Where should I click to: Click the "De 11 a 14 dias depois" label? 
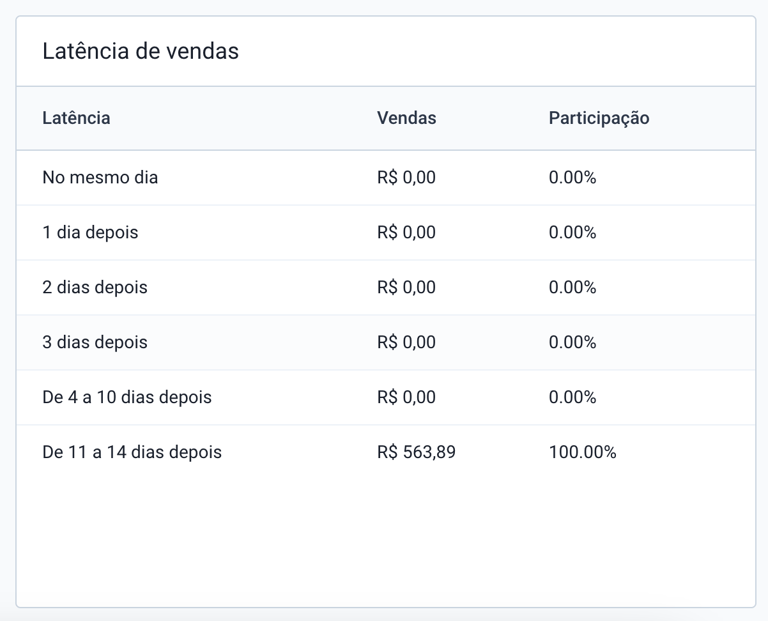pos(132,452)
